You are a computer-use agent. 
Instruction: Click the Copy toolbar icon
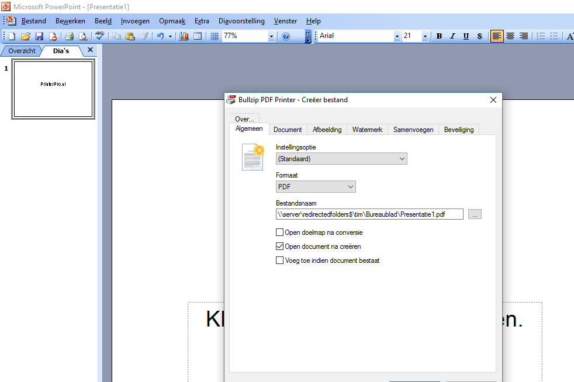[116, 36]
